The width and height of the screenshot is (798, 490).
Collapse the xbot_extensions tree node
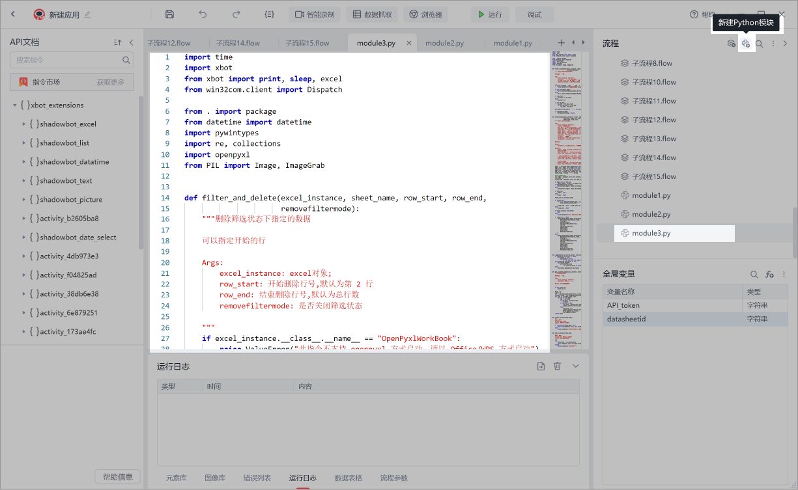click(15, 105)
